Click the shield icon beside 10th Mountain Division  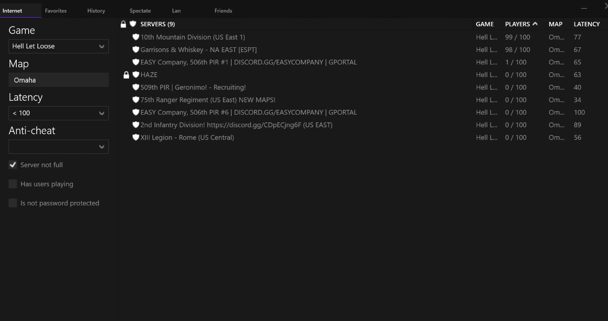136,37
